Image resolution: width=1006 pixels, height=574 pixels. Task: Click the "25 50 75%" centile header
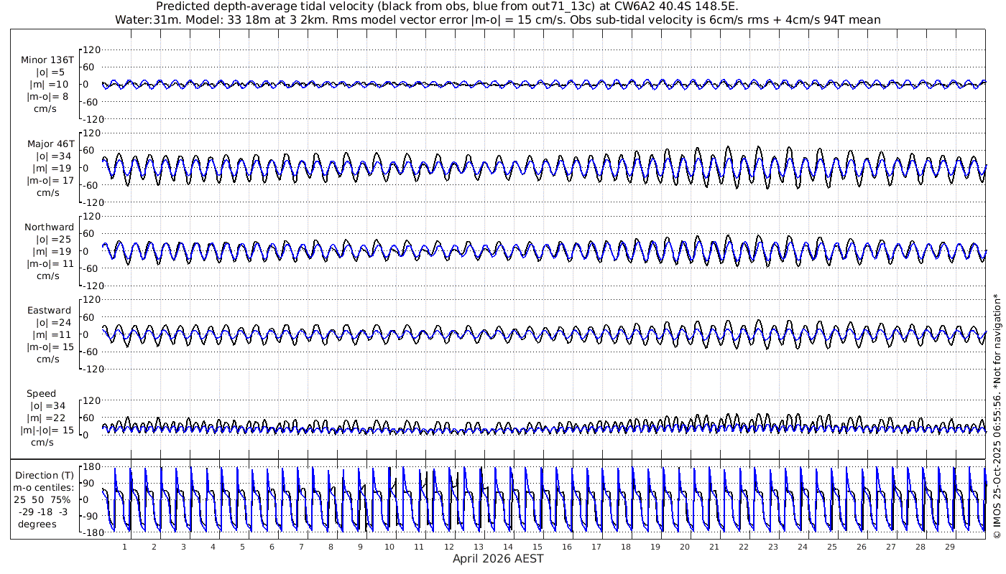[44, 500]
